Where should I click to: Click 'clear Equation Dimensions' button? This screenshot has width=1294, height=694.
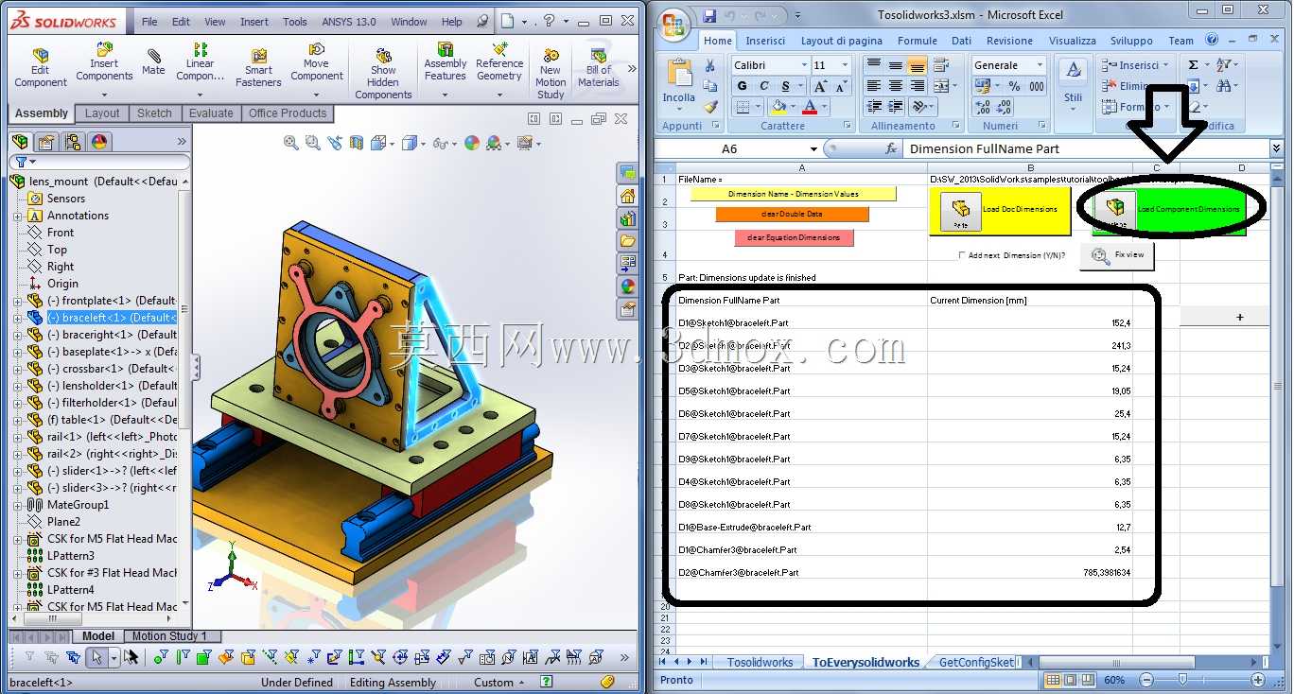point(794,237)
